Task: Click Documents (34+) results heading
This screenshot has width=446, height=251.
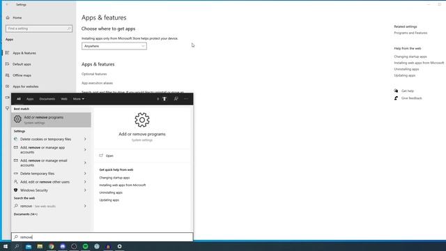Action: (26, 214)
